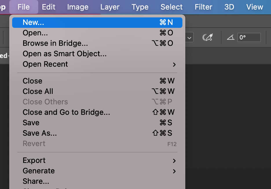Image resolution: width=271 pixels, height=189 pixels.
Task: Open the Layer menu in menu bar
Action: point(110,7)
